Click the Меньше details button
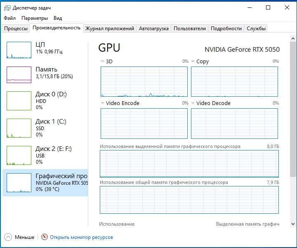 (x=24, y=237)
